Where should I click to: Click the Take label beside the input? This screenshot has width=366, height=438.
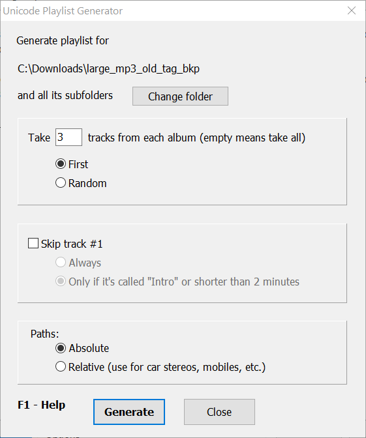[x=39, y=138]
